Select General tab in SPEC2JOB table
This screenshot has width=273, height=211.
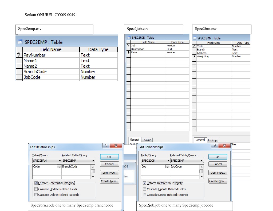pyautogui.click(x=134, y=140)
